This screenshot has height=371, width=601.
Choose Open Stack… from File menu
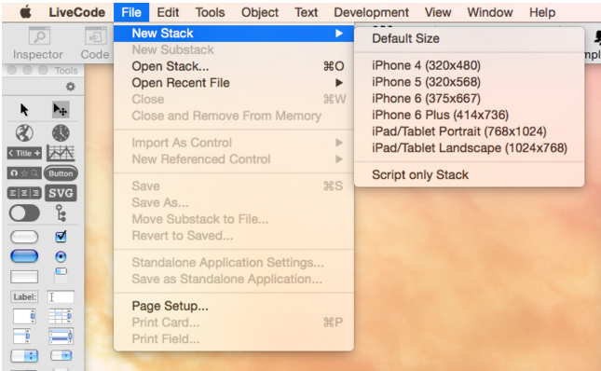(x=234, y=66)
